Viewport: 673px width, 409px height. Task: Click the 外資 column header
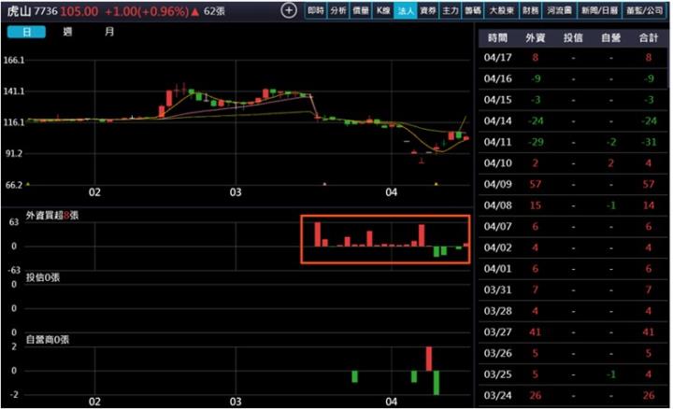coord(536,37)
